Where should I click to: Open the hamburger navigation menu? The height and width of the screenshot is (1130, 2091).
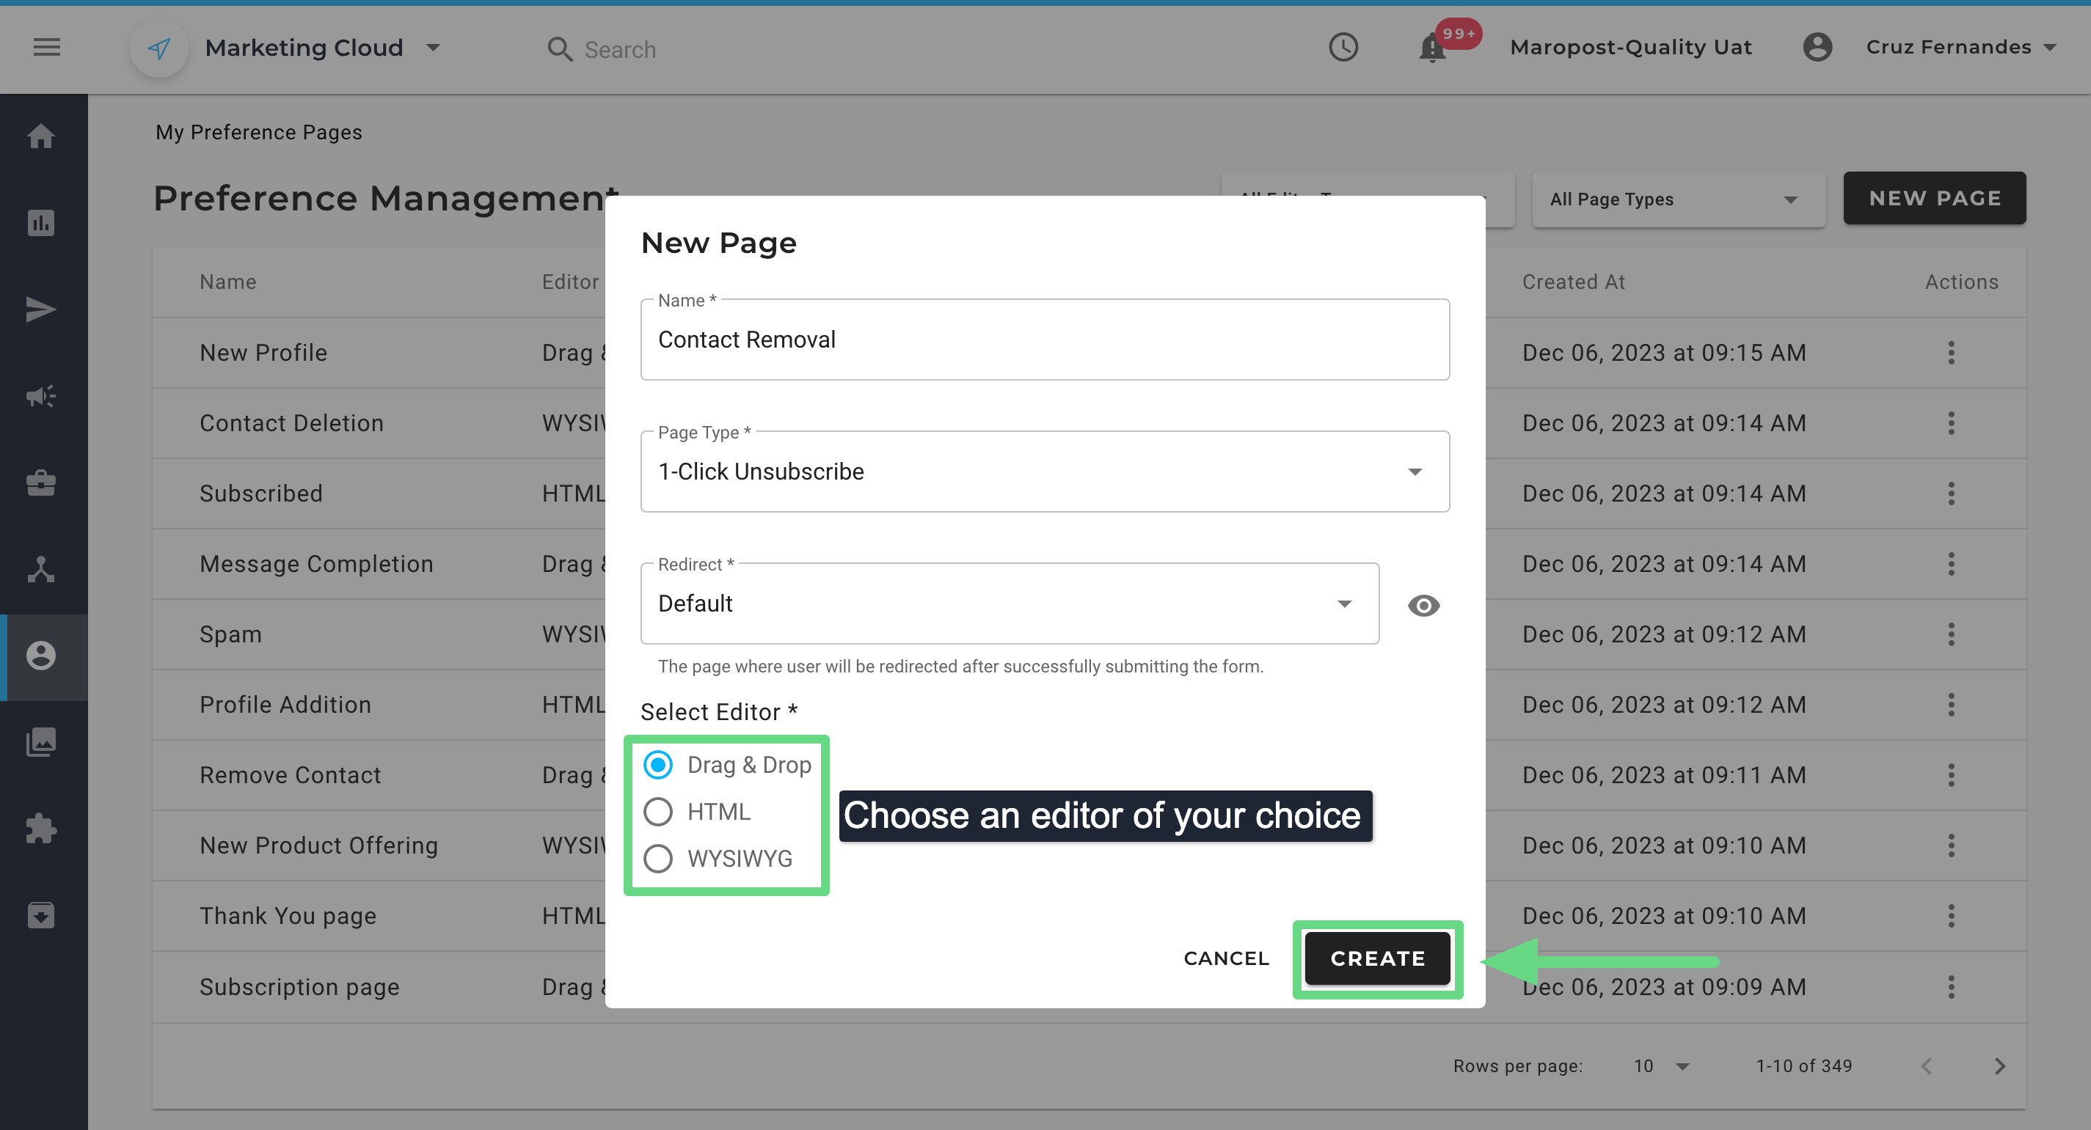coord(46,47)
